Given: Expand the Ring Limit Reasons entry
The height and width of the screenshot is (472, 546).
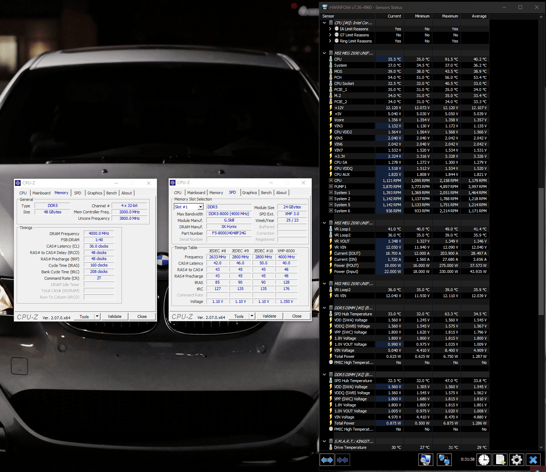Looking at the screenshot, I should 330,41.
